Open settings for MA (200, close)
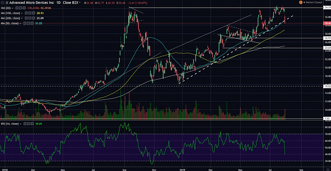The image size is (331, 171). (30, 18)
